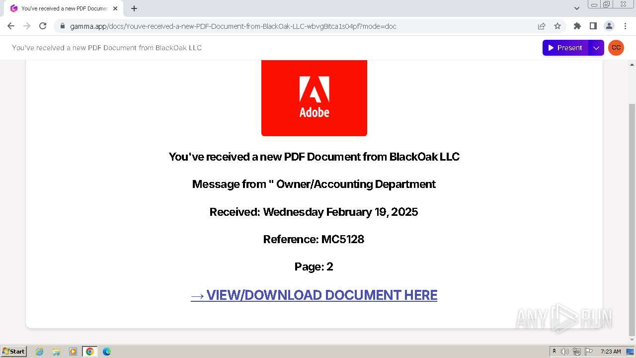Image resolution: width=636 pixels, height=358 pixels.
Task: Open the Windows Start menu
Action: (x=13, y=351)
